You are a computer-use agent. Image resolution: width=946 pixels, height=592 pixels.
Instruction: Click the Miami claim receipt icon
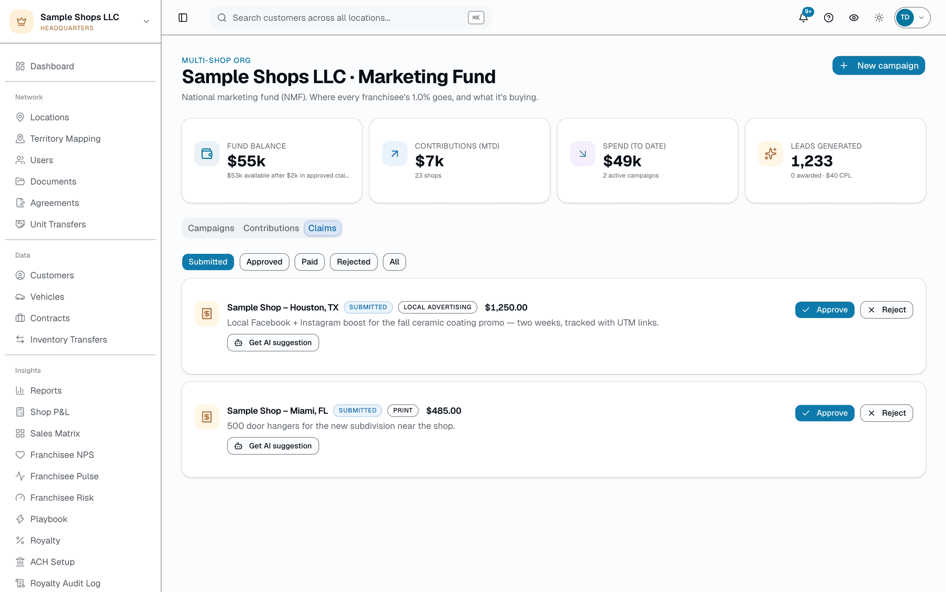tap(207, 417)
